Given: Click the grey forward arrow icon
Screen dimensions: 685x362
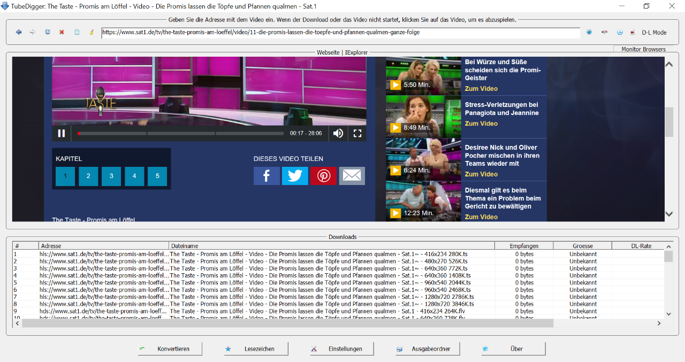Looking at the screenshot, I should [x=33, y=32].
